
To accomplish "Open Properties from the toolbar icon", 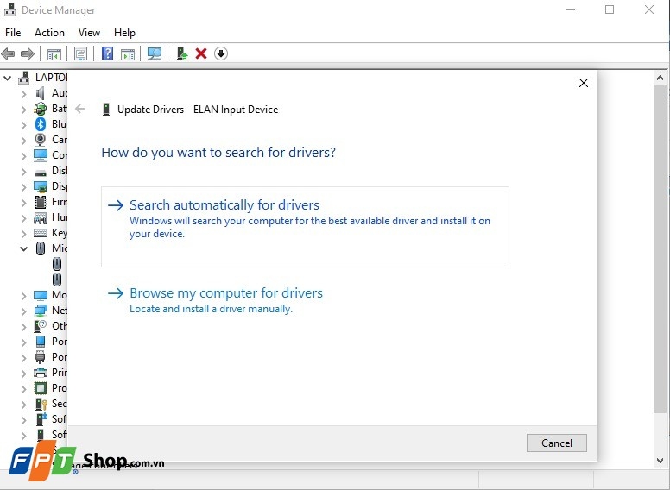I will [x=80, y=53].
